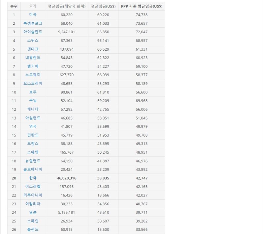Select the value 40,767 for 이탈리아
Image resolution: width=264 pixels, height=234 pixels.
[142, 204]
